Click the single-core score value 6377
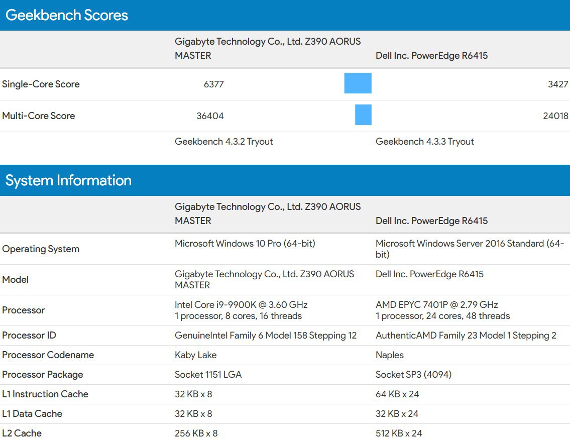The image size is (570, 440). coord(214,84)
